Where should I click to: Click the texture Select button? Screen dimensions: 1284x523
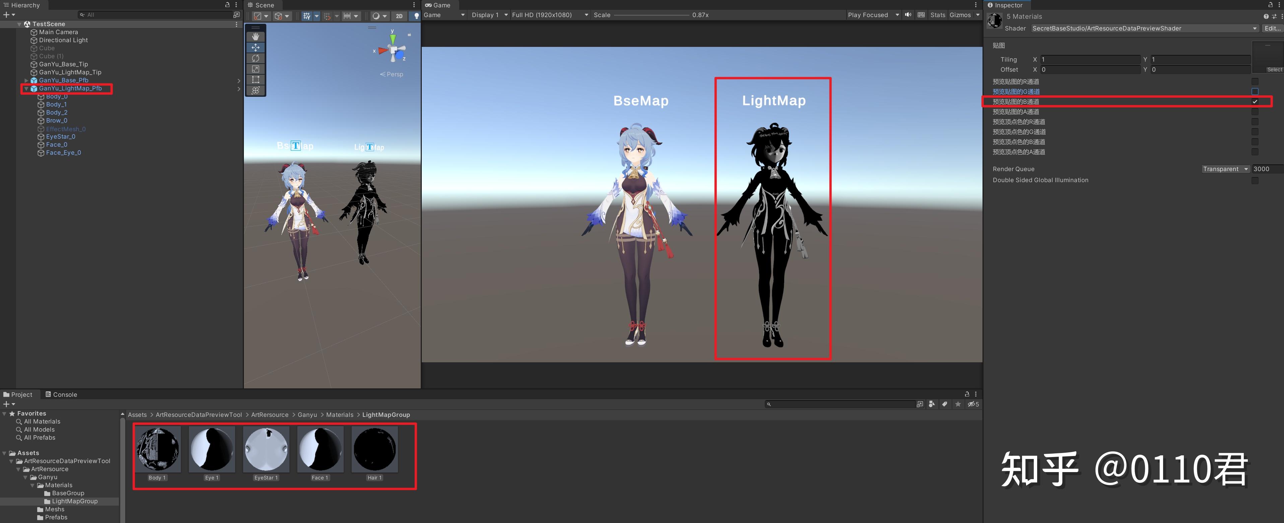(x=1275, y=70)
